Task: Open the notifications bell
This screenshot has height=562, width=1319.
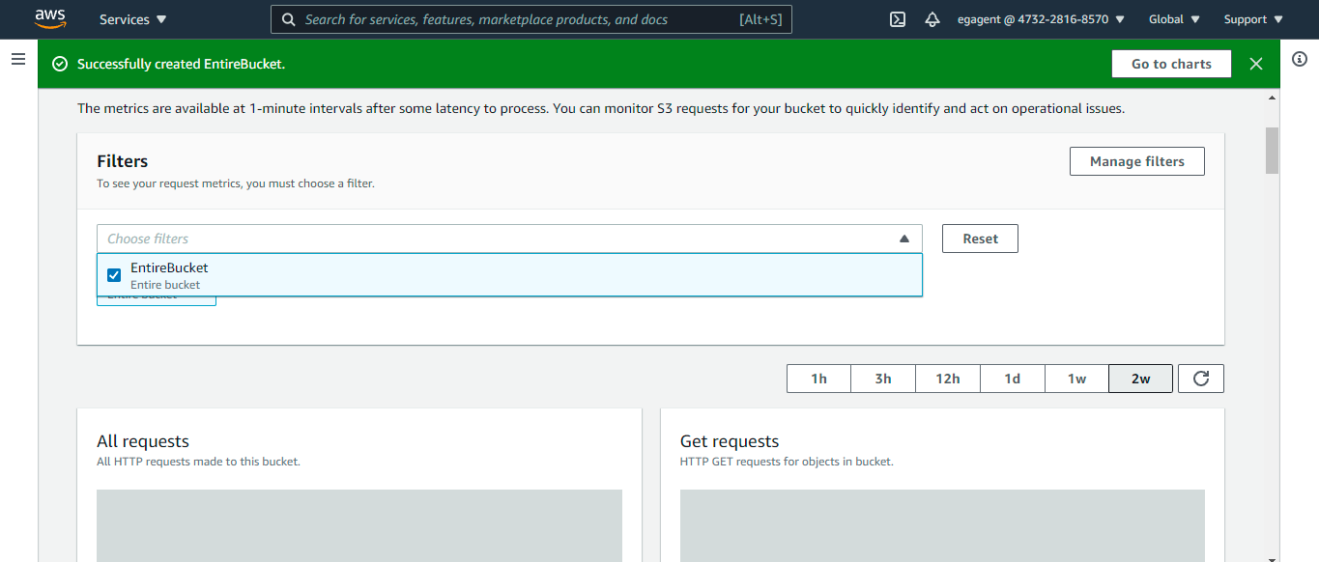Action: [x=932, y=19]
